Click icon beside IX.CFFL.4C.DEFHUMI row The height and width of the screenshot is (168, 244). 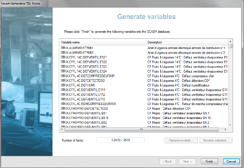point(63,85)
